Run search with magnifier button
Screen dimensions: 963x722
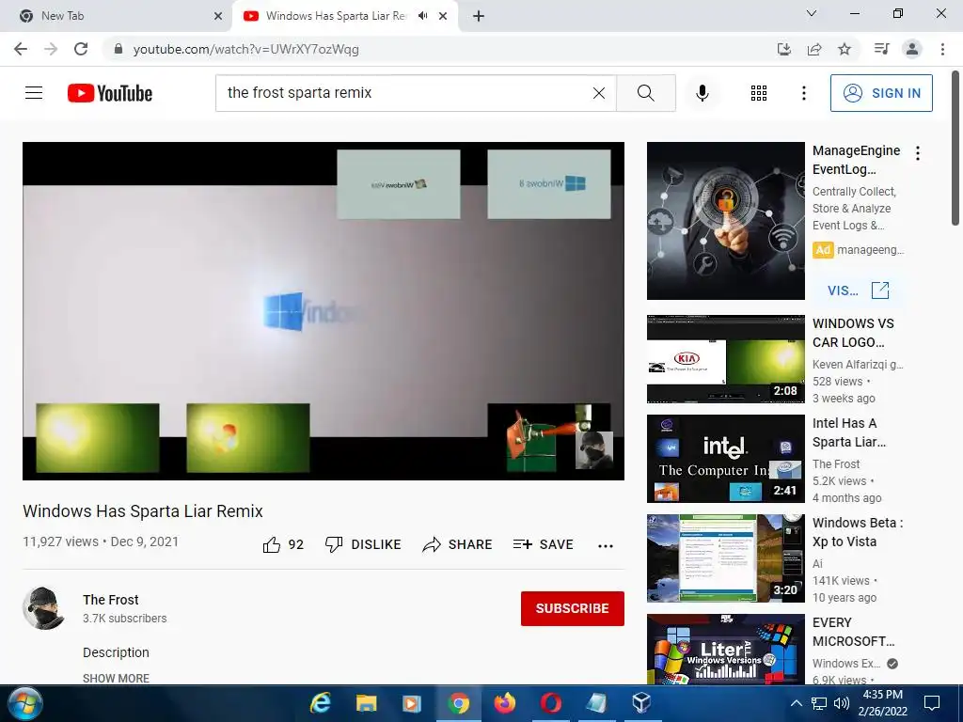[x=645, y=93]
